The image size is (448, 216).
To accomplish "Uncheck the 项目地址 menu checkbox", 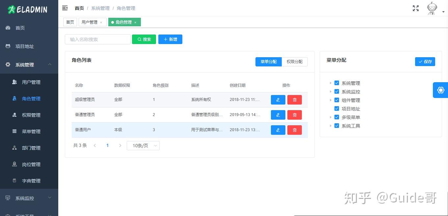I will [337, 108].
